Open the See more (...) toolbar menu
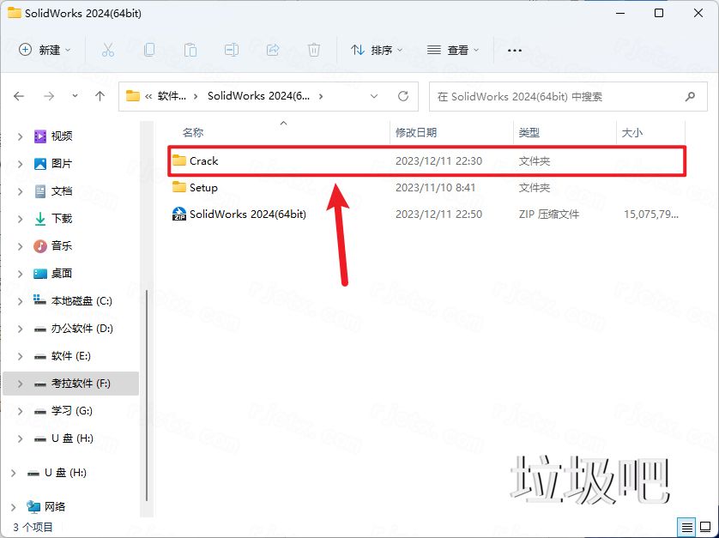 (x=515, y=51)
